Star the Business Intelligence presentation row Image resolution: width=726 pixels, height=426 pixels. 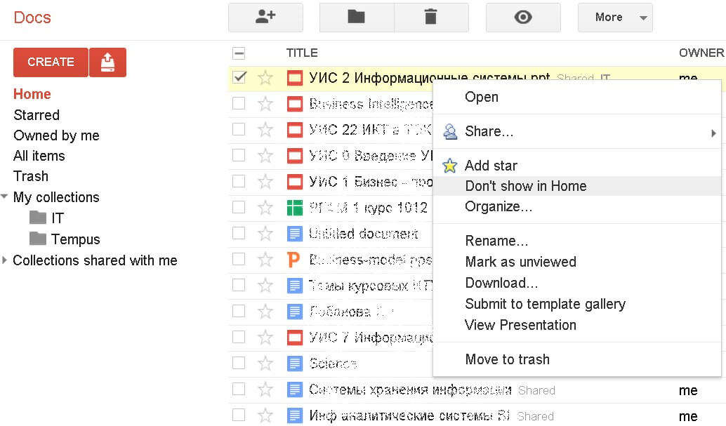pos(265,103)
